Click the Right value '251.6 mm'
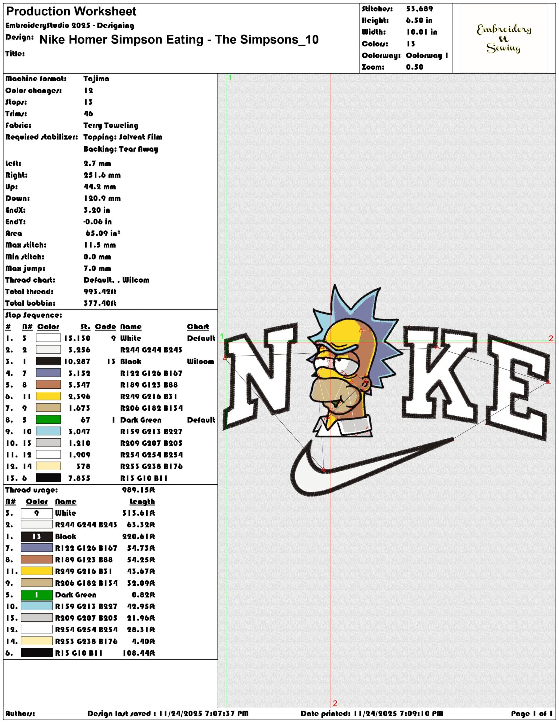The height and width of the screenshot is (723, 559). pos(102,175)
